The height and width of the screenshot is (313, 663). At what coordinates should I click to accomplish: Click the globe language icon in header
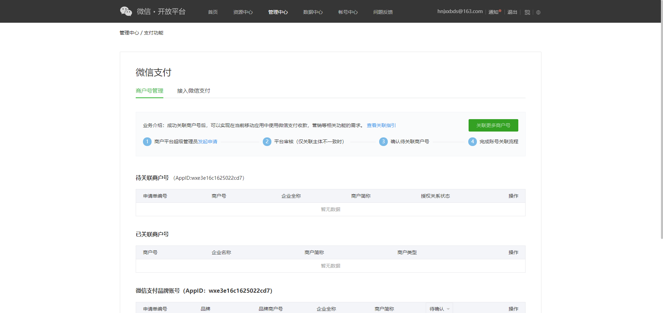[x=538, y=12]
